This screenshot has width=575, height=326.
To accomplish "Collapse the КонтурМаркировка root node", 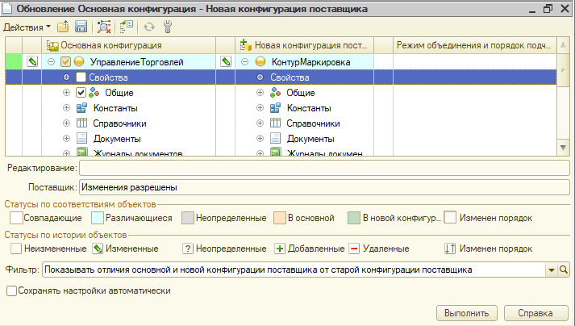I will (x=245, y=61).
